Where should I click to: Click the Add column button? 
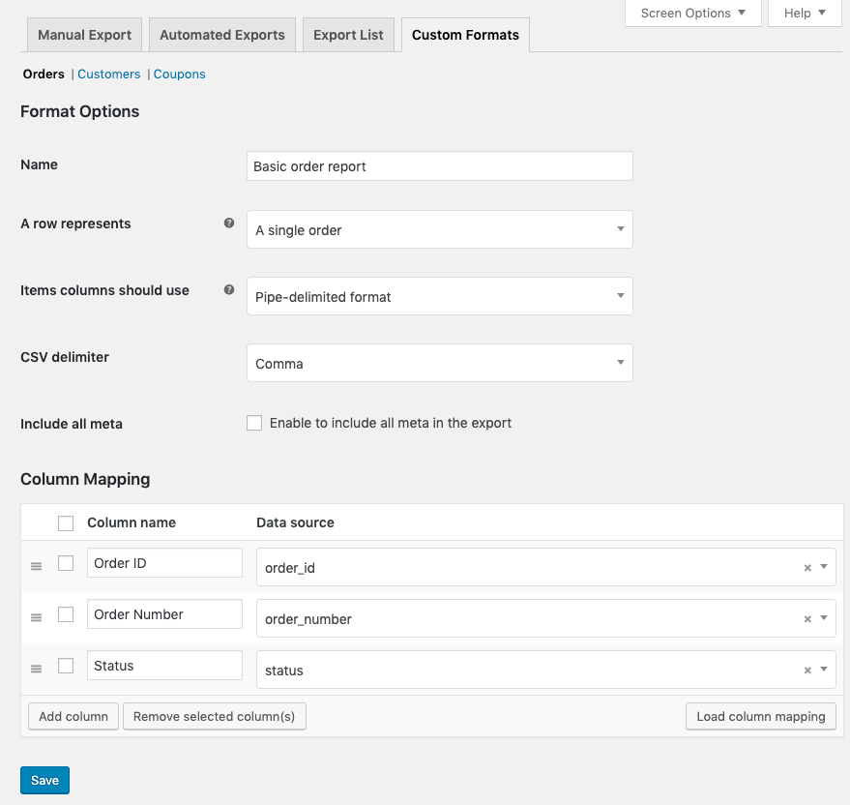(73, 716)
